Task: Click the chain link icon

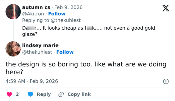Action: (61, 94)
